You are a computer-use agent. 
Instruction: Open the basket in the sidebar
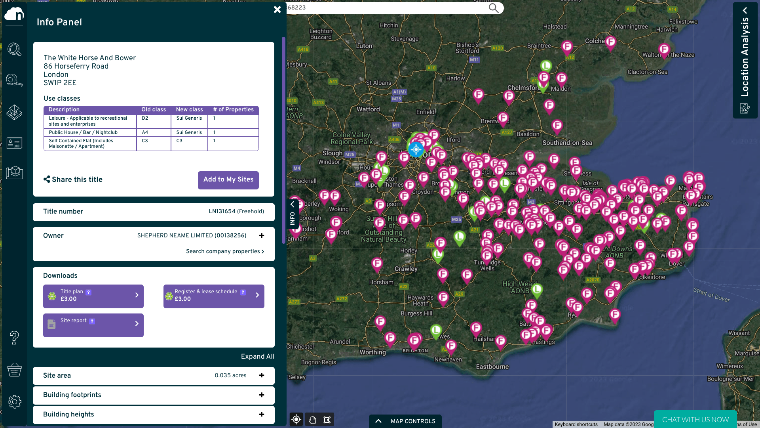pyautogui.click(x=14, y=370)
